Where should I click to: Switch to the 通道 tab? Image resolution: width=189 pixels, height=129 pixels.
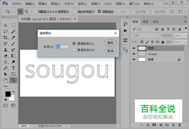coord(145,22)
